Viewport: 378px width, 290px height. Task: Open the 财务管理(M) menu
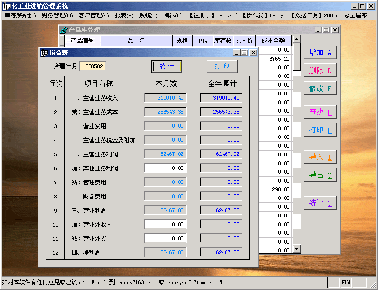click(x=57, y=15)
